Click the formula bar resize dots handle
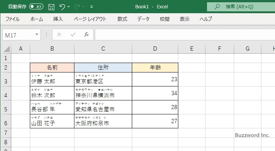Image resolution: width=275 pixels, height=151 pixels. (46, 34)
